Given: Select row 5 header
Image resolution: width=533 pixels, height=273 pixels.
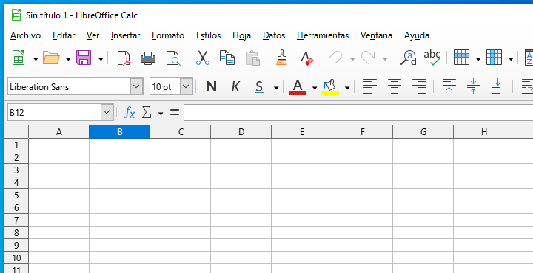Looking at the screenshot, I should (16, 195).
